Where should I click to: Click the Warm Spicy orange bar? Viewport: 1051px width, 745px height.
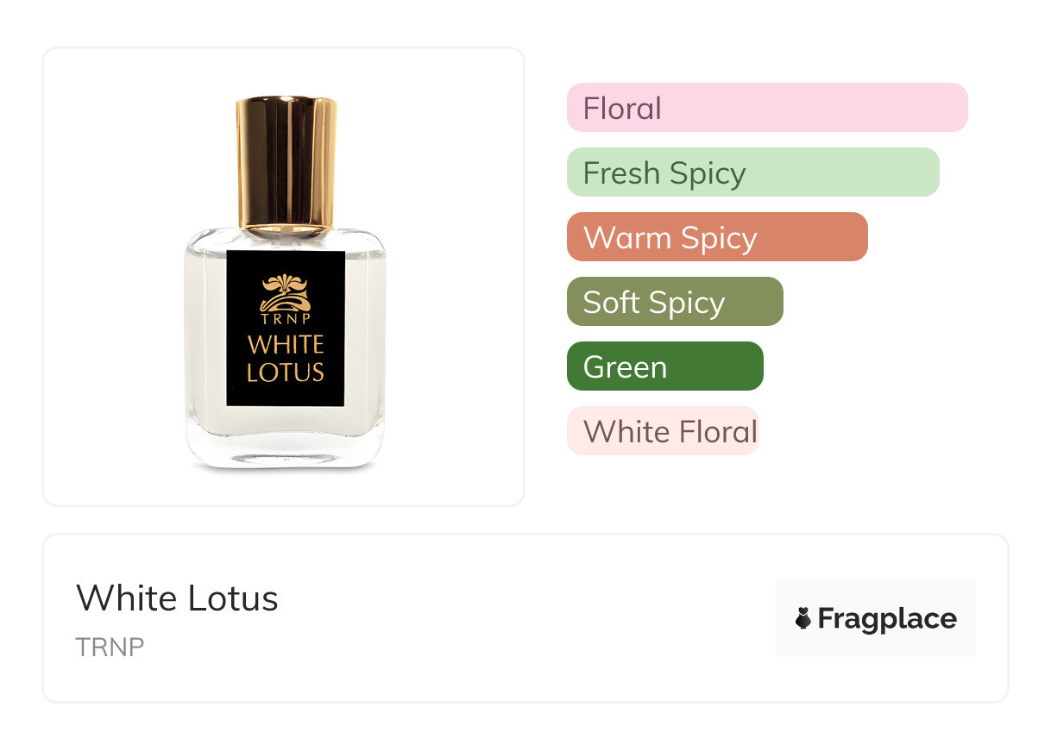click(716, 237)
